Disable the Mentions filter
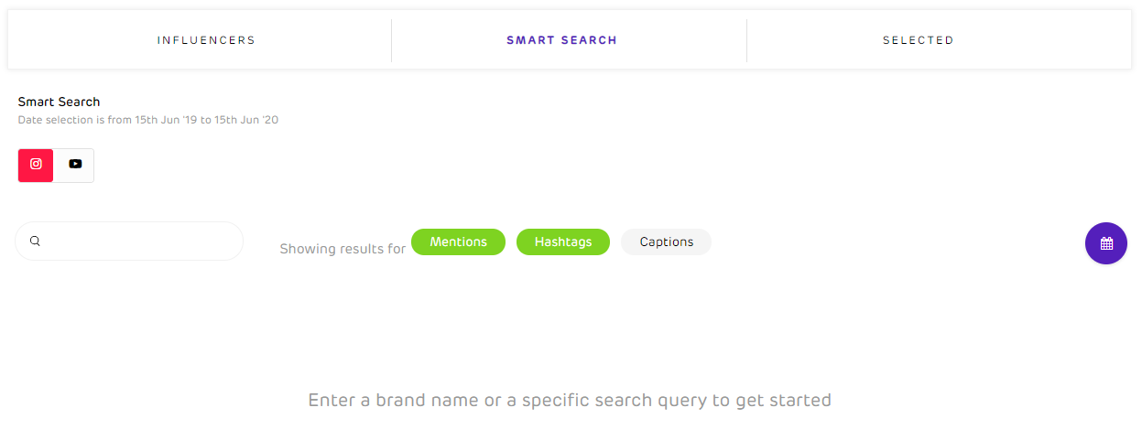This screenshot has width=1142, height=440. 458,242
